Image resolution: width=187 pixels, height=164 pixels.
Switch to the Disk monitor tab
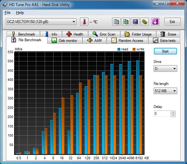pos(65,40)
